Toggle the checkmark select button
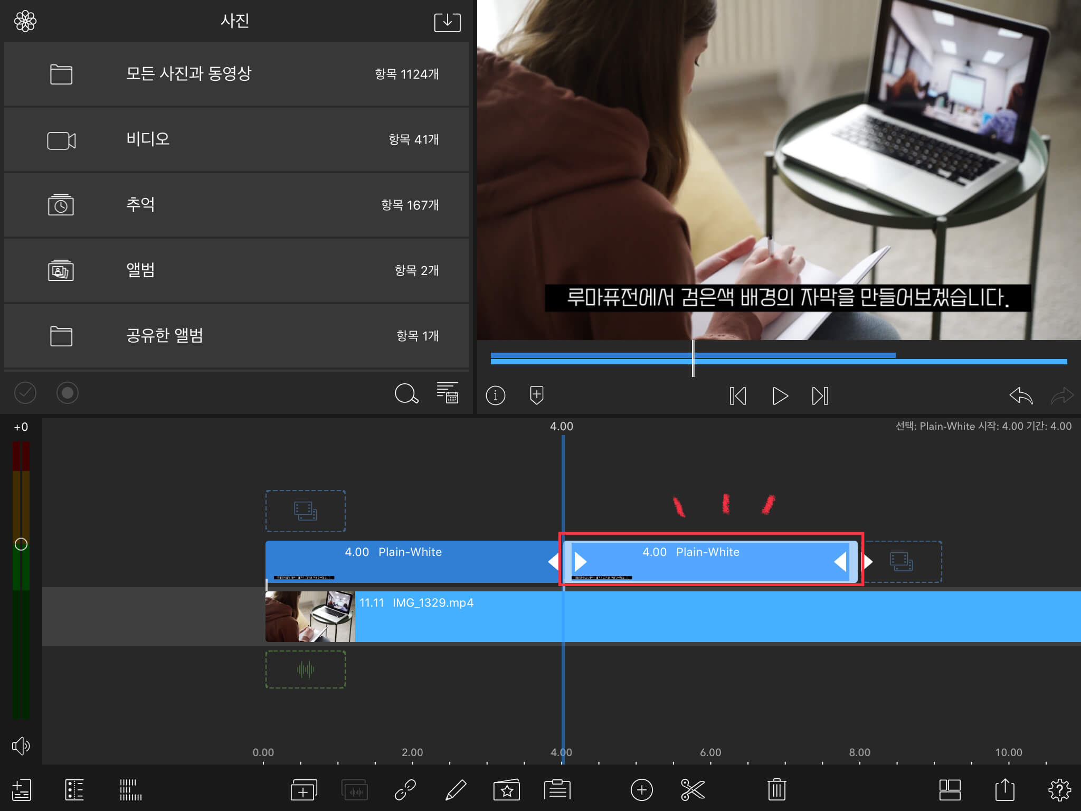The height and width of the screenshot is (811, 1081). pos(25,393)
